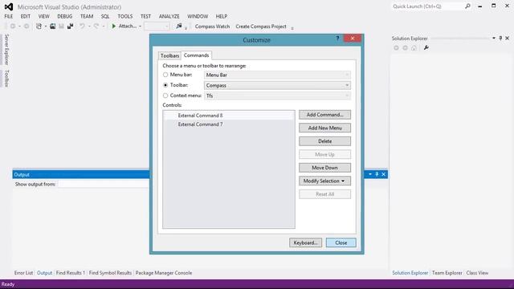Click the Solution Explorer Back icon
514x289 pixels.
click(x=396, y=48)
